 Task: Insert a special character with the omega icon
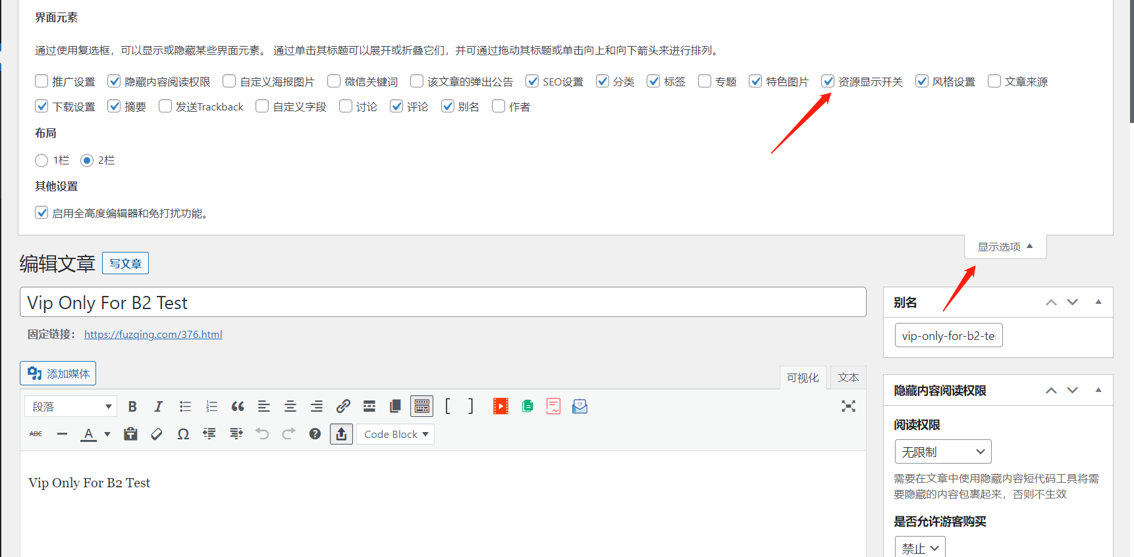pos(183,434)
